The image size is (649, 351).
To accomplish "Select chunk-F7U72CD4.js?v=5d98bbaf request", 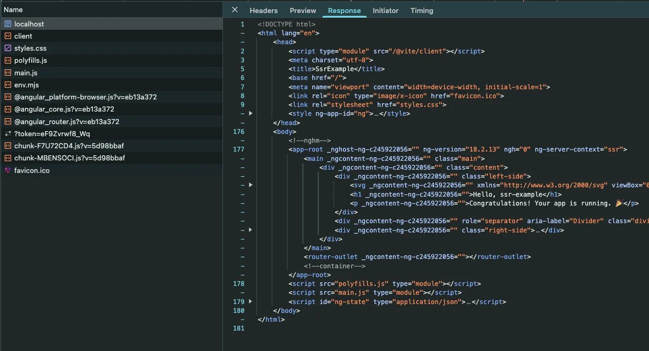I will 111,146.
